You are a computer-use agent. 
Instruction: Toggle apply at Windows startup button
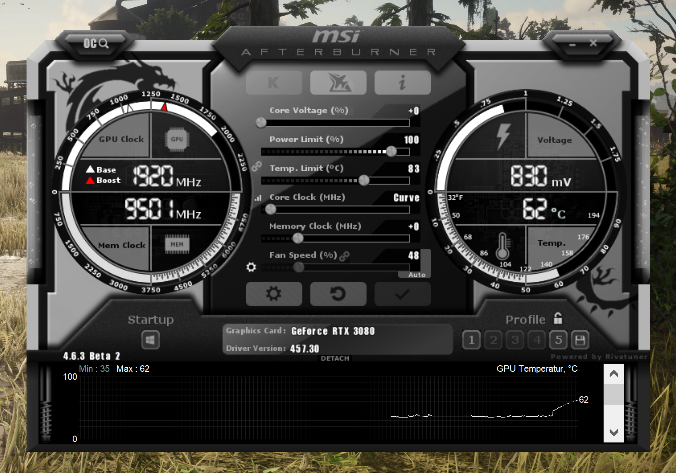[x=150, y=340]
